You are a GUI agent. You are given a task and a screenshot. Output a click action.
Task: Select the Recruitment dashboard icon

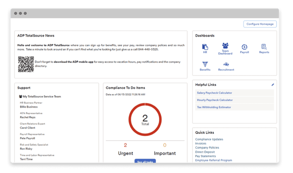pos(226,64)
